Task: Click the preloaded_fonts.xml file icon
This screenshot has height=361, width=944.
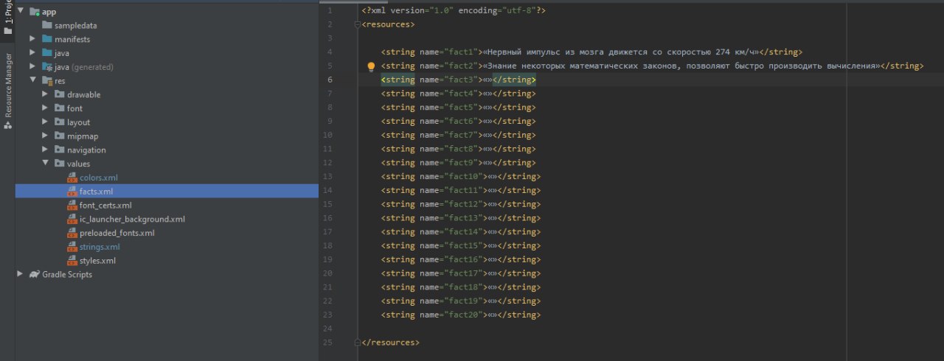Action: (x=72, y=233)
